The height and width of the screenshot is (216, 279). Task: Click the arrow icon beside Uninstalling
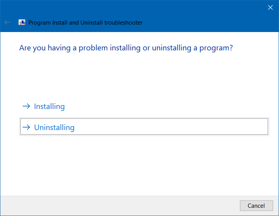point(26,127)
